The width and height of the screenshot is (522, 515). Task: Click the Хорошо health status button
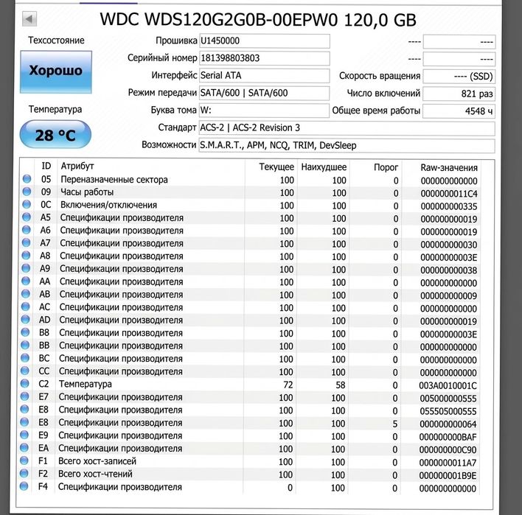pos(56,71)
